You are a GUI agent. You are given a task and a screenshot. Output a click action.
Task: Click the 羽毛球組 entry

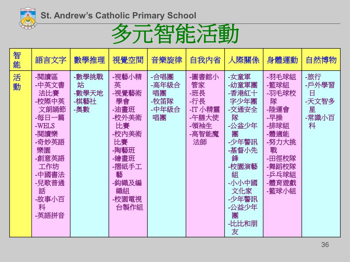[282, 77]
